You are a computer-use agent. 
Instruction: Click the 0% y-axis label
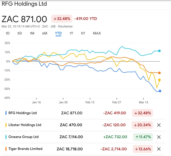click(x=8, y=61)
